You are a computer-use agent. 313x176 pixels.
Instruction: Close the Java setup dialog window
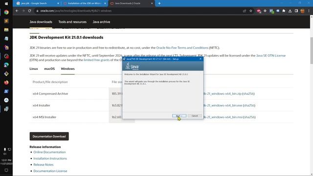coord(201,59)
